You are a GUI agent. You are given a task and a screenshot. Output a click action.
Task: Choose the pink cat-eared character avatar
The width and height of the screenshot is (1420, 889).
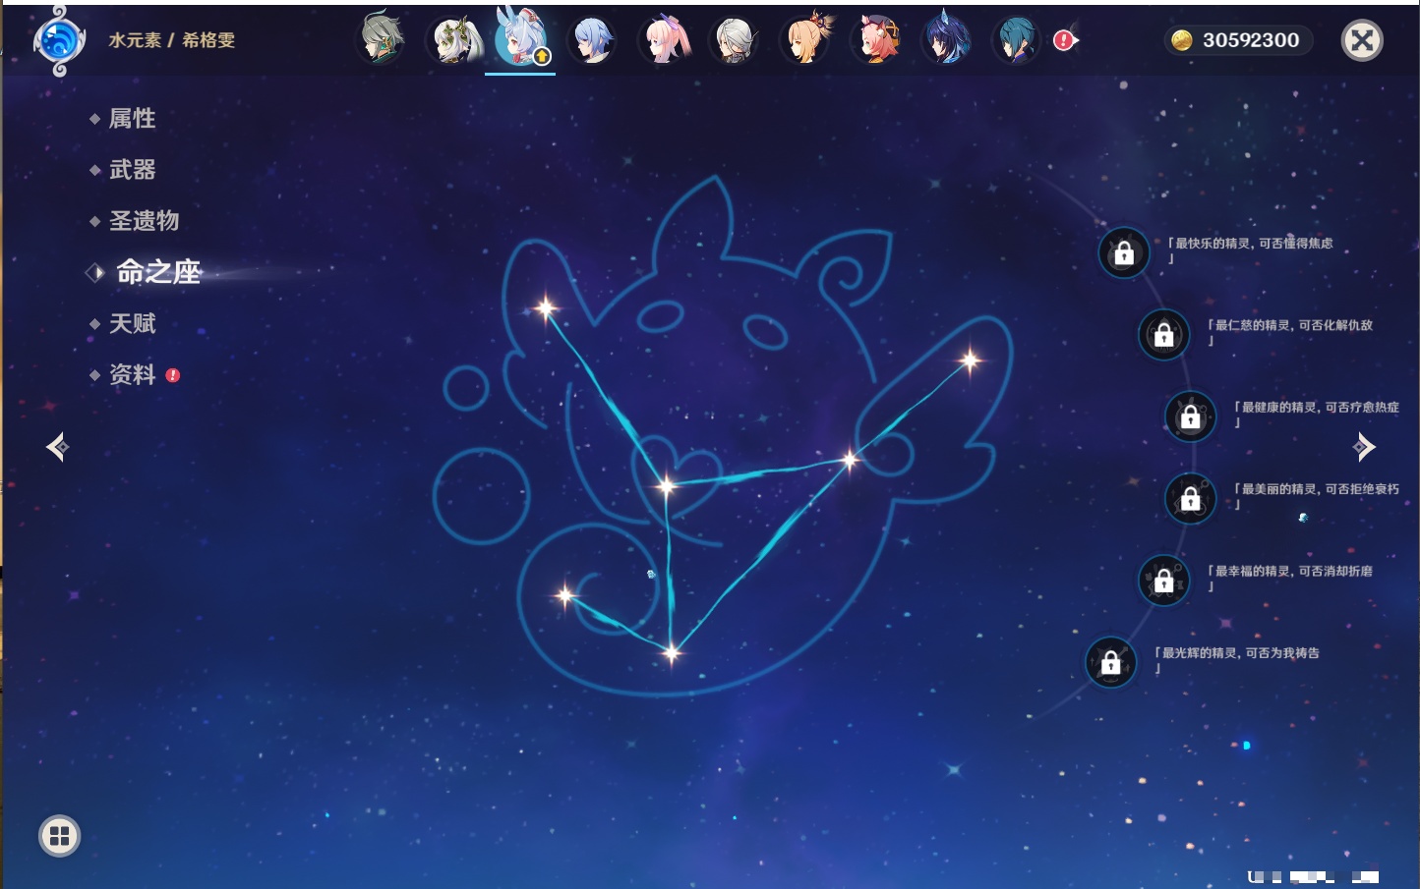877,40
